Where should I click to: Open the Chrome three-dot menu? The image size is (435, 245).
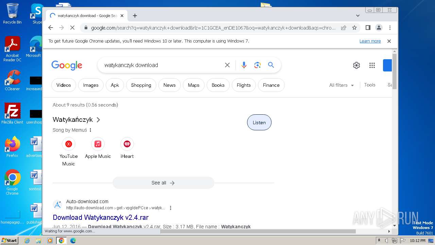point(390,28)
